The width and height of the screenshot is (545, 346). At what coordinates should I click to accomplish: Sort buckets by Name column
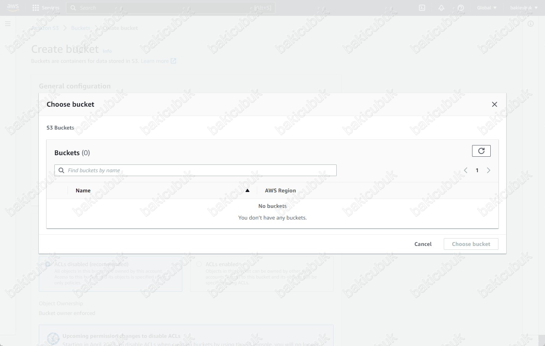[162, 190]
